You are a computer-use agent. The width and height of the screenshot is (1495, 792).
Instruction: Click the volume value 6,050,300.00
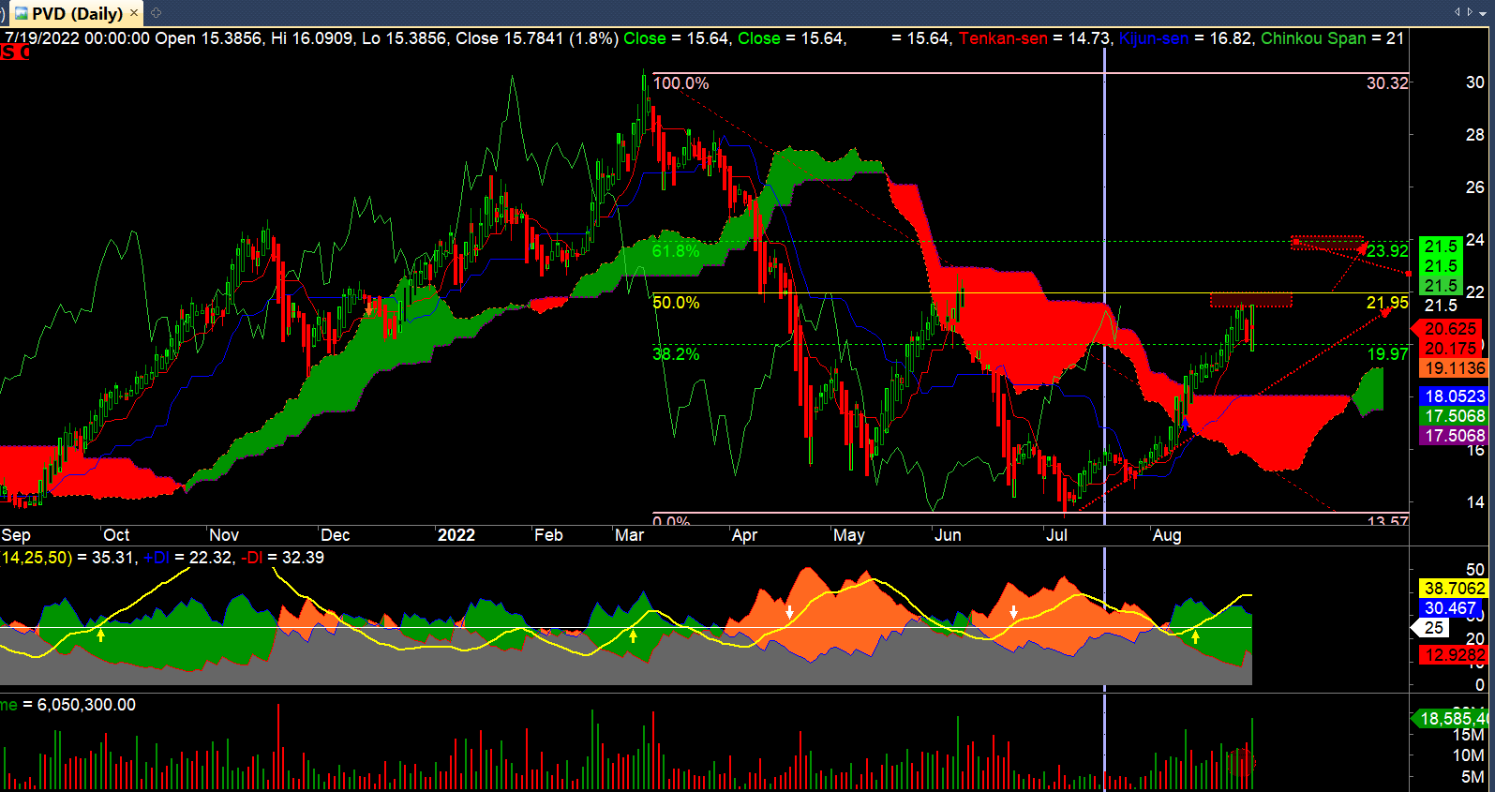[86, 705]
